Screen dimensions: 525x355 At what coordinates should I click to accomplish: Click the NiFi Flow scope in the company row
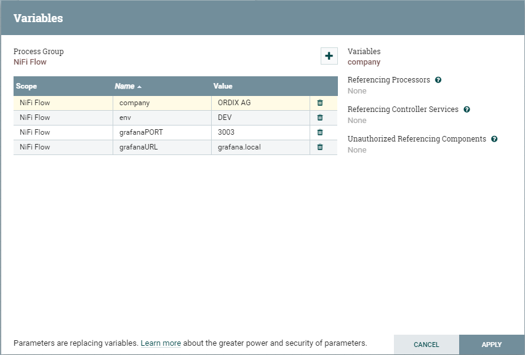click(63, 103)
